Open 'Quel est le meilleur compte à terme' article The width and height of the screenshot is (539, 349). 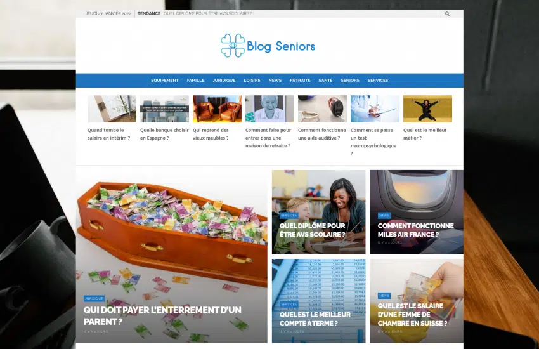click(315, 319)
